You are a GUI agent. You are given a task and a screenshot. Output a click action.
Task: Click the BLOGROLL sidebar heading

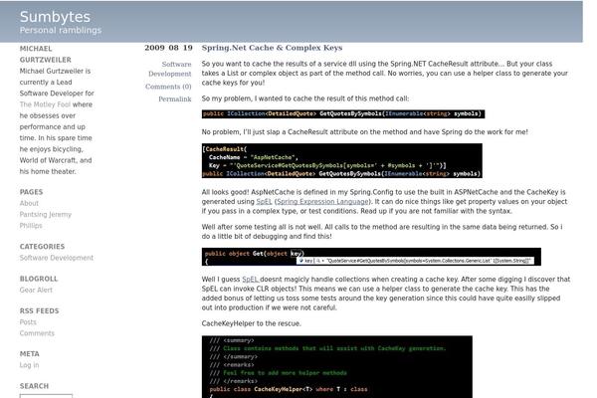pyautogui.click(x=39, y=279)
